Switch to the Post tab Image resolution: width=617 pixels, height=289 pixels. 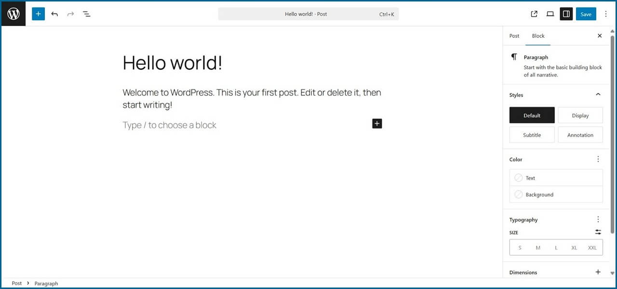coord(514,36)
